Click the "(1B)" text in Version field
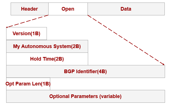The image size is (174, 105). [35, 34]
